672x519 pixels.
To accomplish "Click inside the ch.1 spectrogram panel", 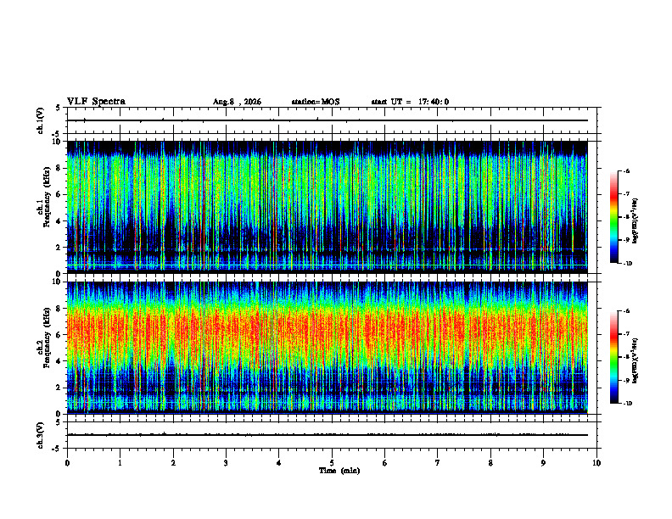I will (x=327, y=207).
